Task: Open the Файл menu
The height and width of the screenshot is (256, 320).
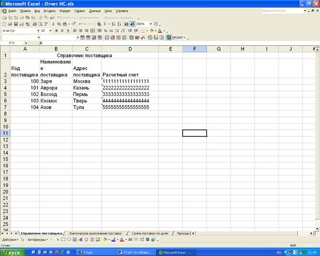Action: pos(12,11)
